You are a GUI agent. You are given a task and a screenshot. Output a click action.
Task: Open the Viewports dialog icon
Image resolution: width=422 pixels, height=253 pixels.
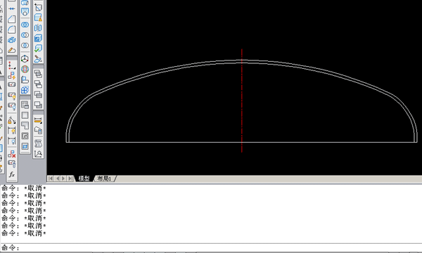(25, 105)
